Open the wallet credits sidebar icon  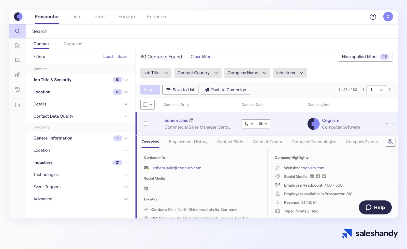(x=18, y=105)
